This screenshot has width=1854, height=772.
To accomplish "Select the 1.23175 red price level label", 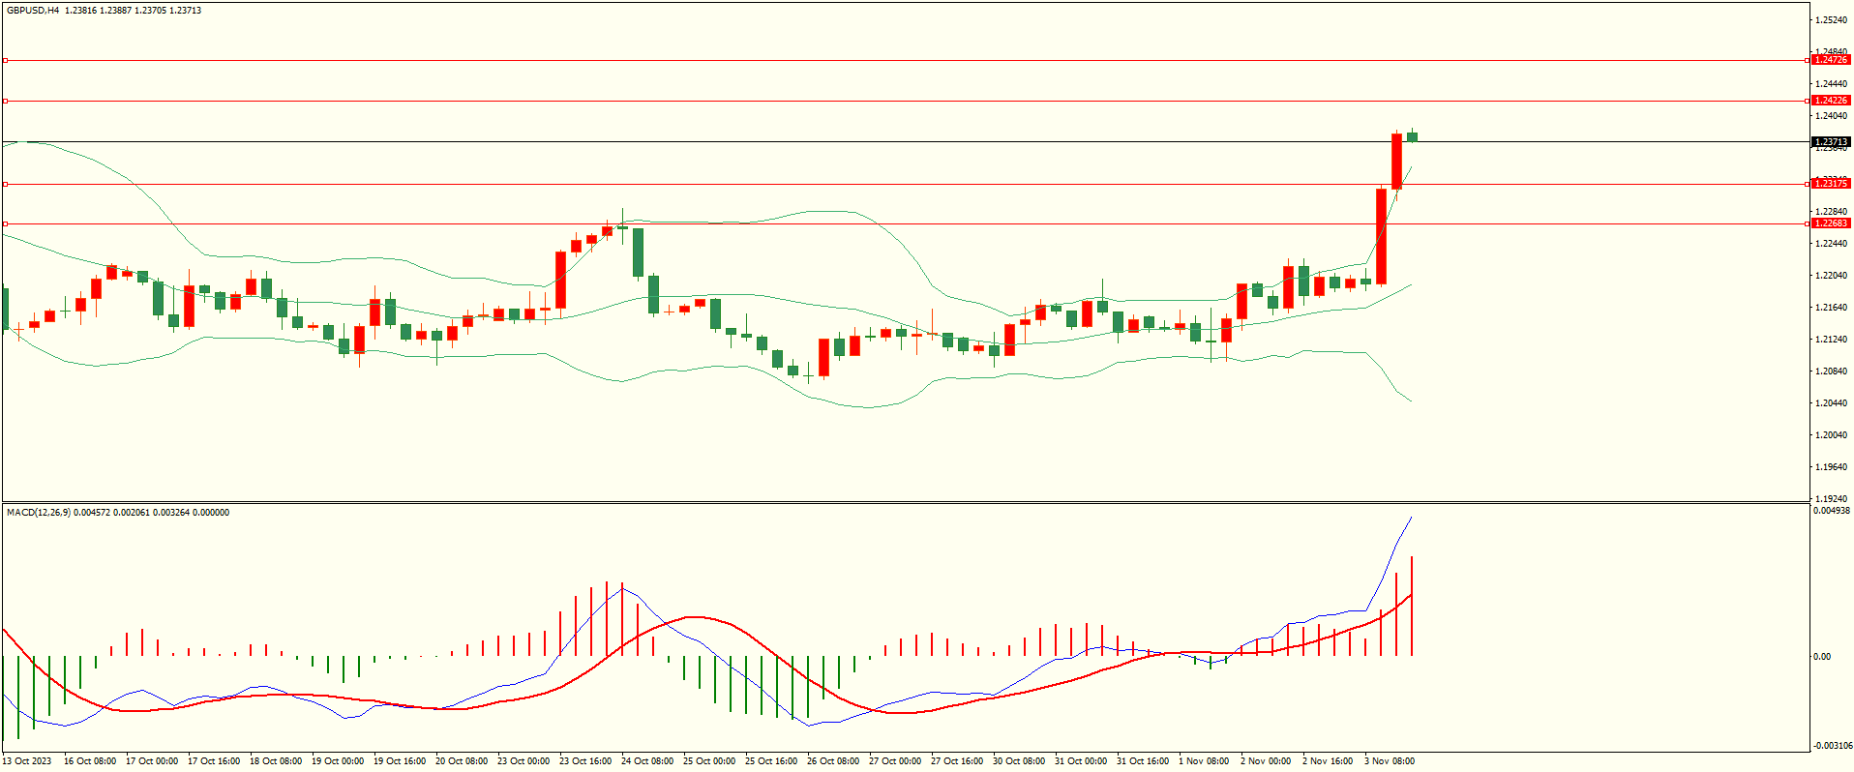I will click(x=1830, y=184).
